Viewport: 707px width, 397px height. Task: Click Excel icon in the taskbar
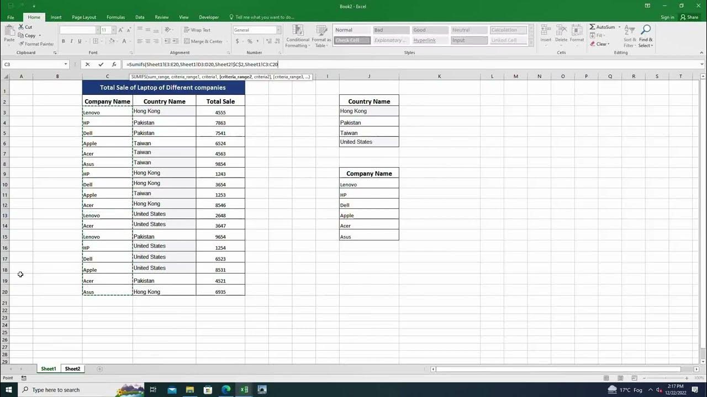coord(244,390)
